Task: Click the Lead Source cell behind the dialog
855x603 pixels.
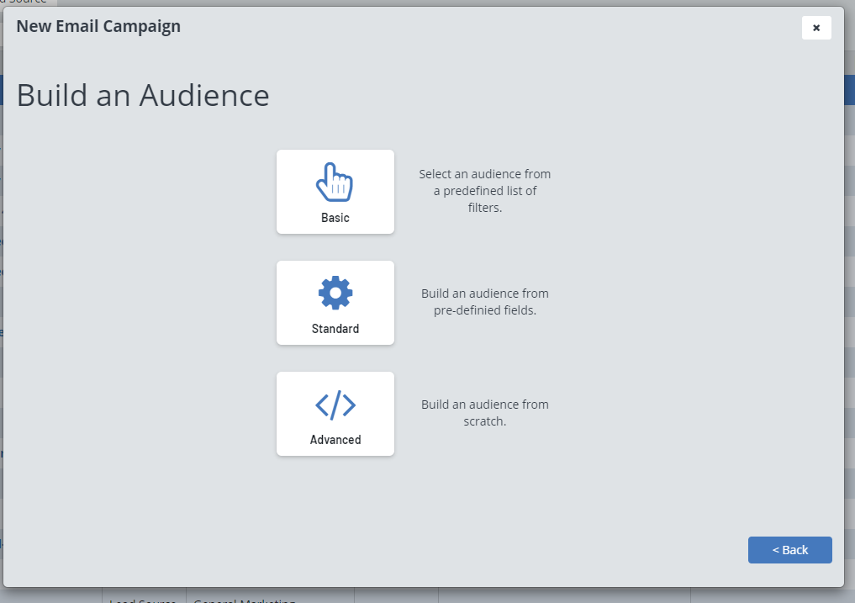Action: pyautogui.click(x=143, y=599)
